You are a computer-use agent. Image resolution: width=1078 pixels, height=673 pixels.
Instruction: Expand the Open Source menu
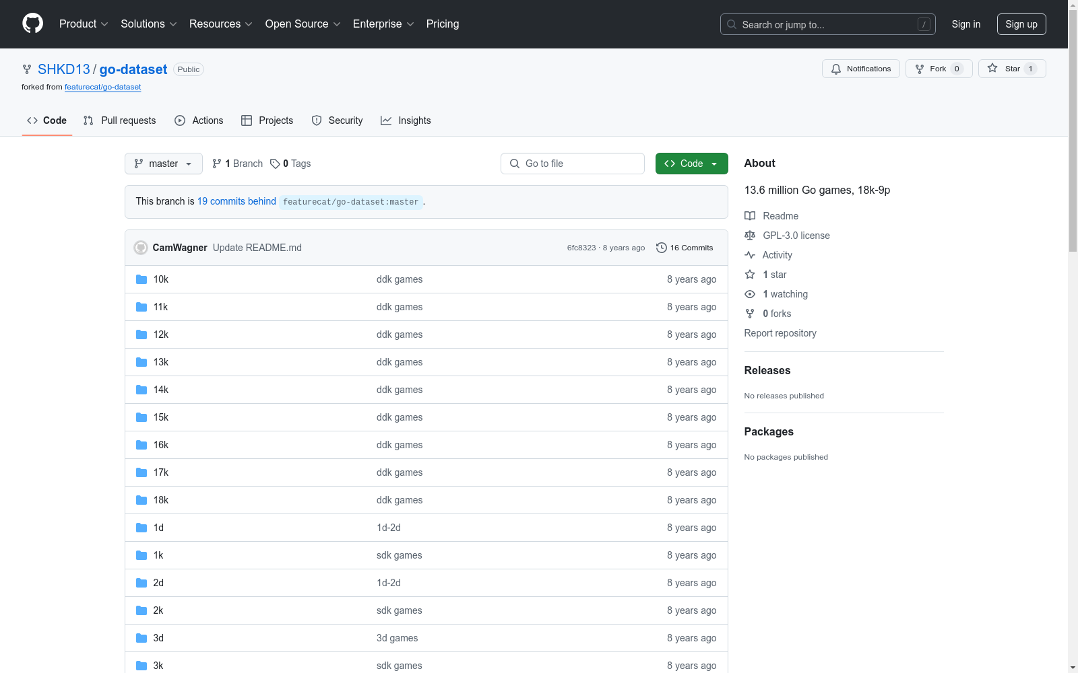tap(303, 24)
